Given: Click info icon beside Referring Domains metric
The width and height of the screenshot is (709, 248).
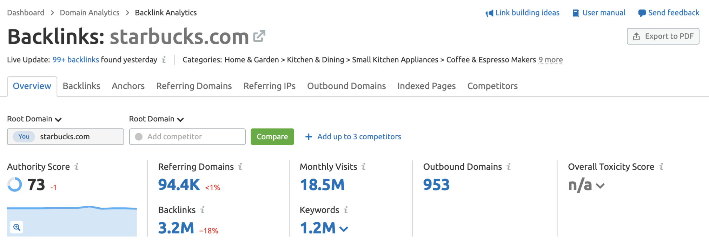Looking at the screenshot, I should 240,167.
